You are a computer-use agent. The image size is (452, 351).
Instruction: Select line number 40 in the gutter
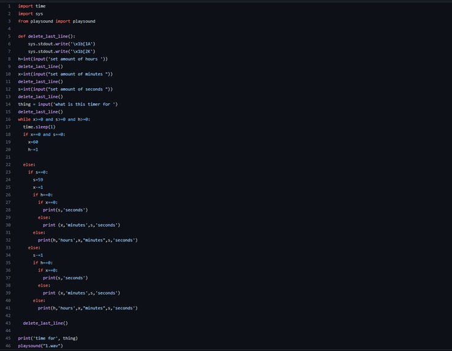coord(8,301)
